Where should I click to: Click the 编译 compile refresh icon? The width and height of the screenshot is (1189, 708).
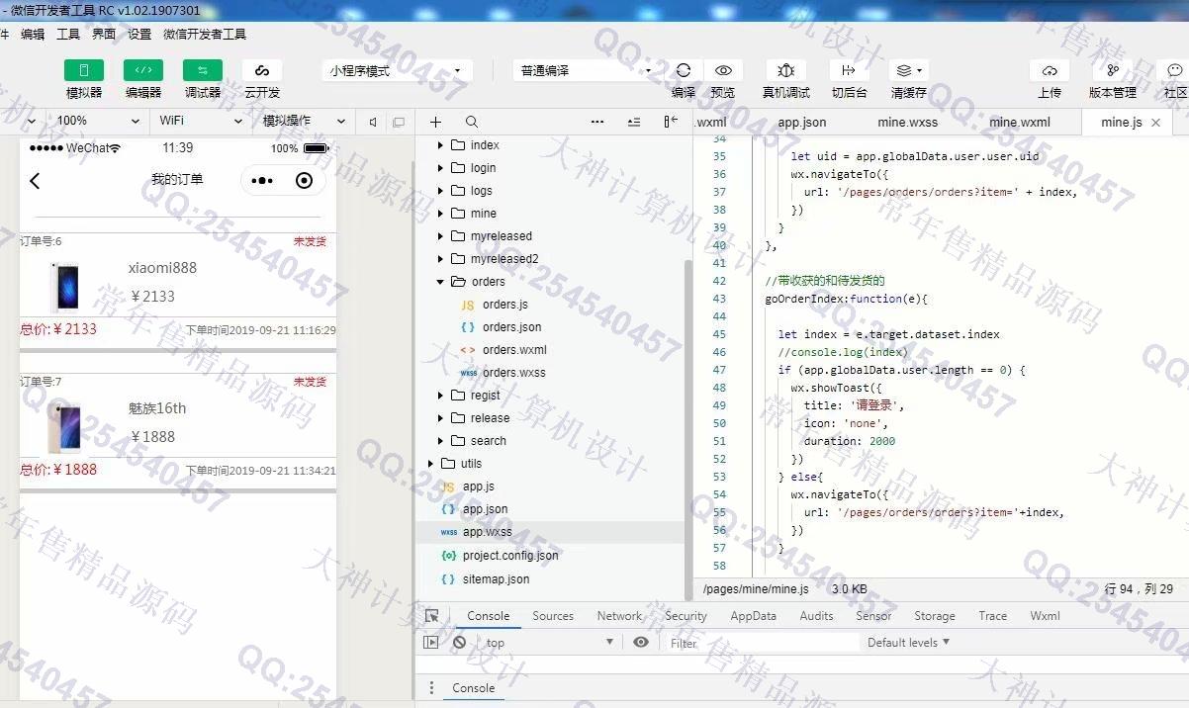tap(684, 70)
